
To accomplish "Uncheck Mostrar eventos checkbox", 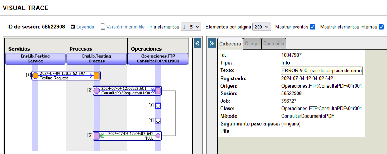I will pos(312,27).
